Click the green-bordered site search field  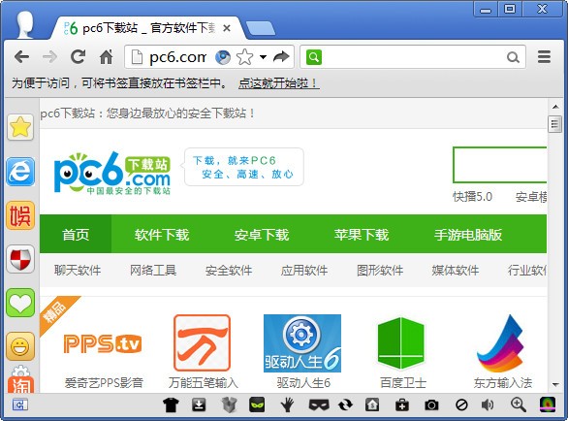click(x=499, y=165)
